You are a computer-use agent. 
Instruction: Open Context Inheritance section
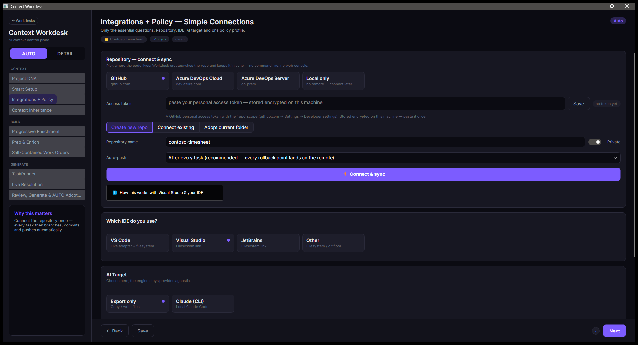coord(47,110)
